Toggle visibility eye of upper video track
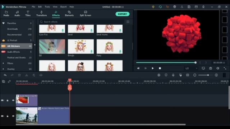 click(x=13, y=100)
